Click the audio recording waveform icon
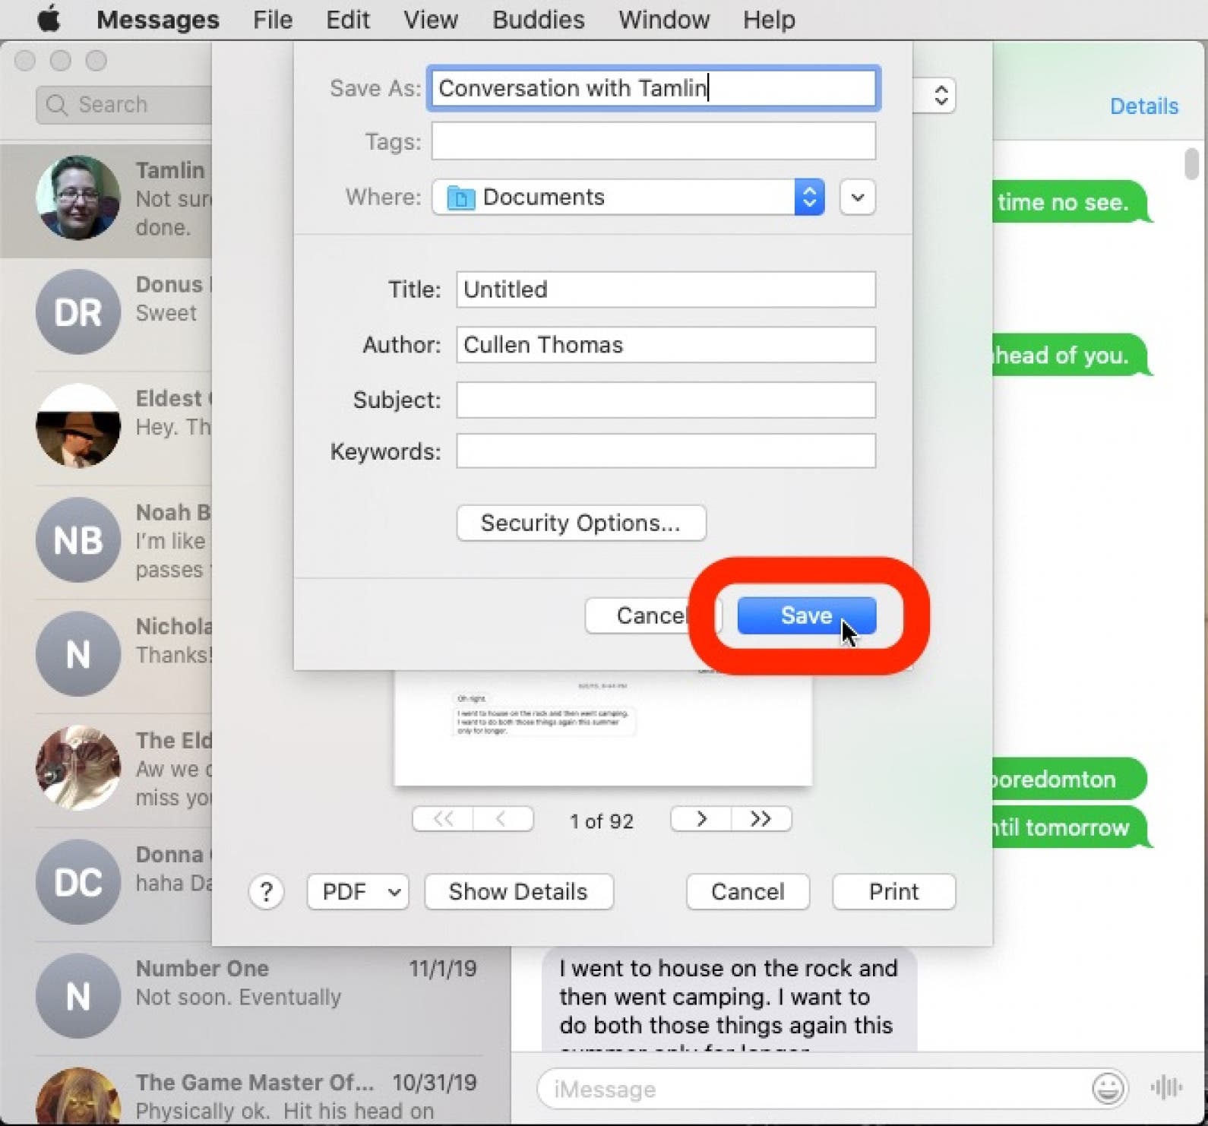1208x1126 pixels. pos(1166,1089)
